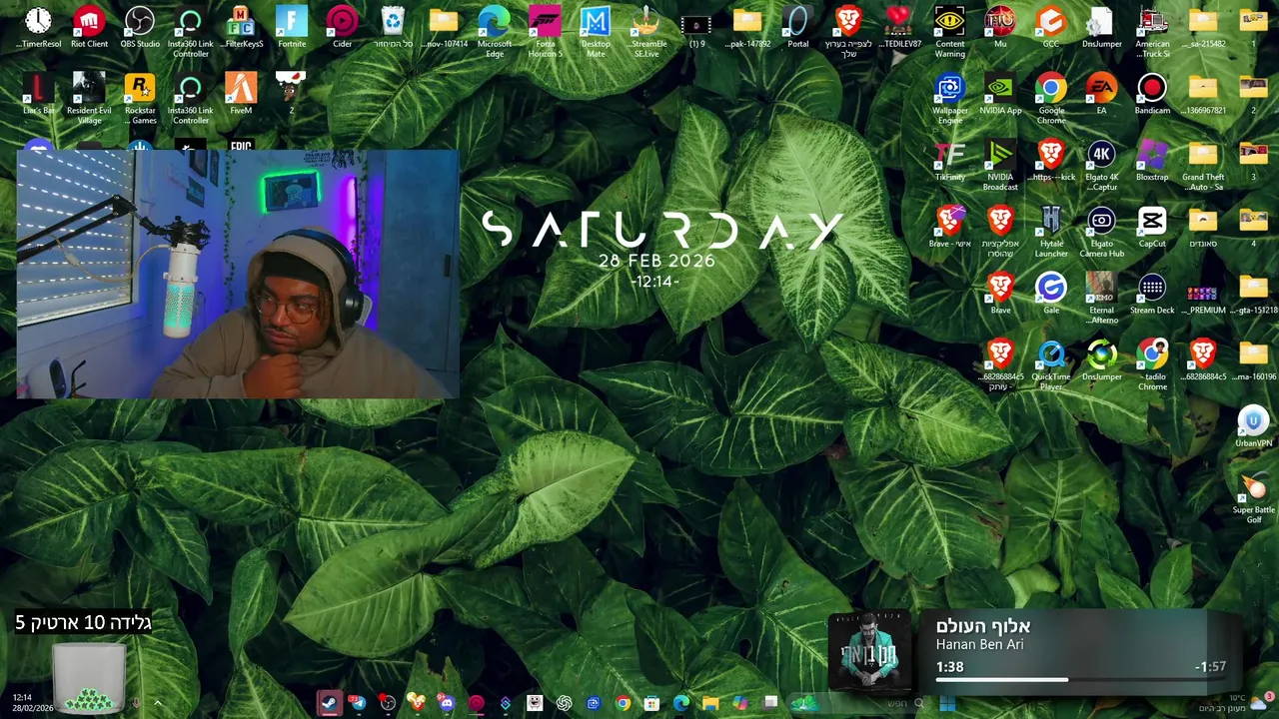Open the Resident Evil Village shortcut
This screenshot has height=719, width=1279.
click(89, 98)
